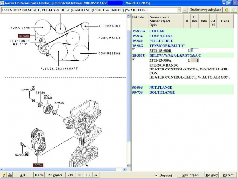The height and width of the screenshot is (179, 238).
Task: Select the 15-98X TENSIONER,BELT'V' row
Action: point(183,46)
